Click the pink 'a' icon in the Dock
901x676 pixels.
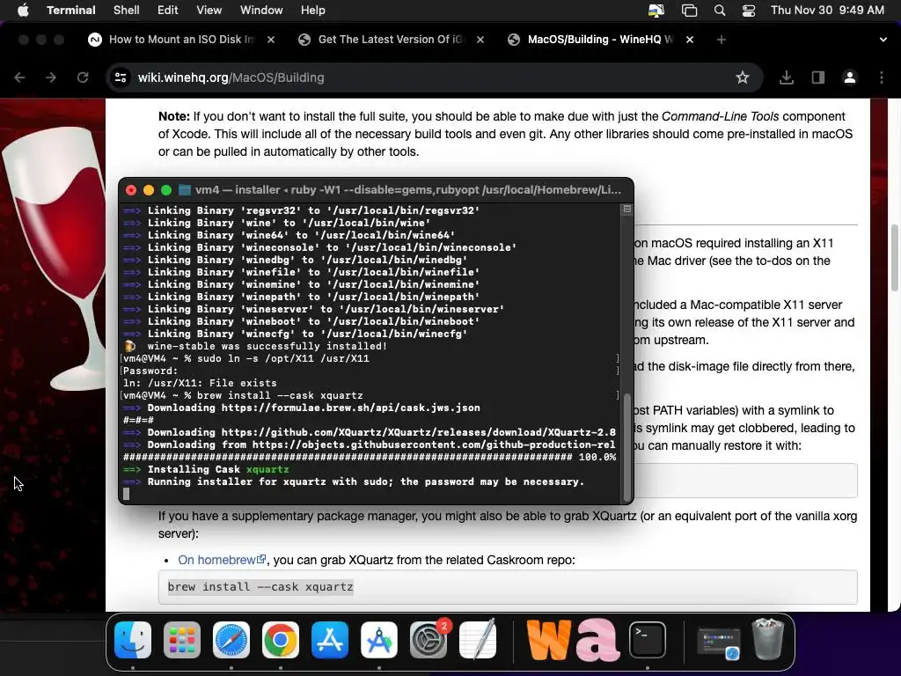click(598, 639)
